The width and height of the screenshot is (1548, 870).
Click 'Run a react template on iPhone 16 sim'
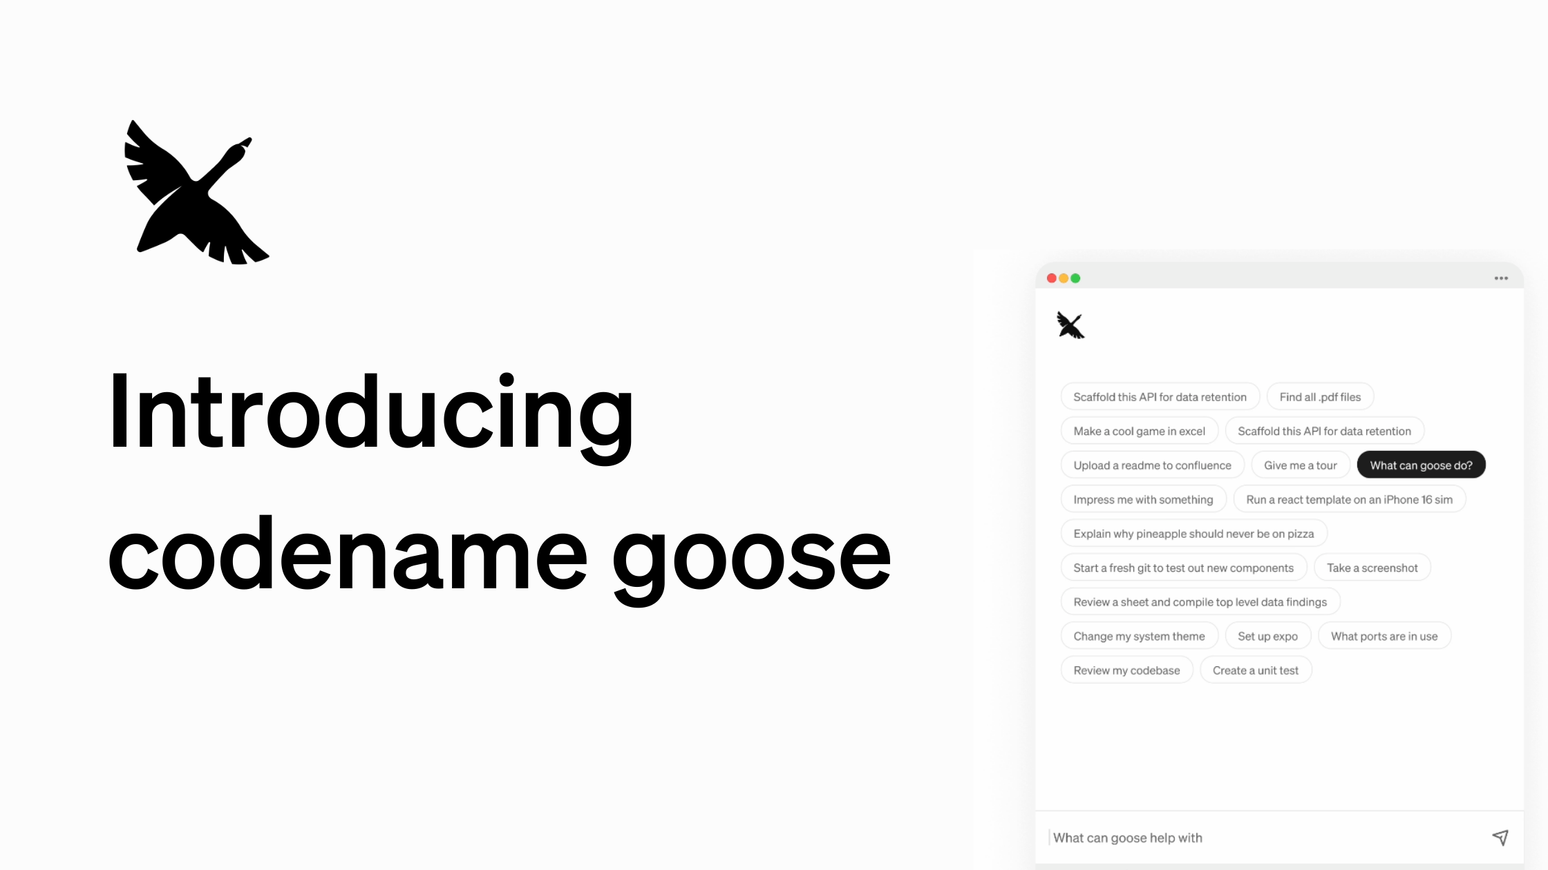(1349, 499)
